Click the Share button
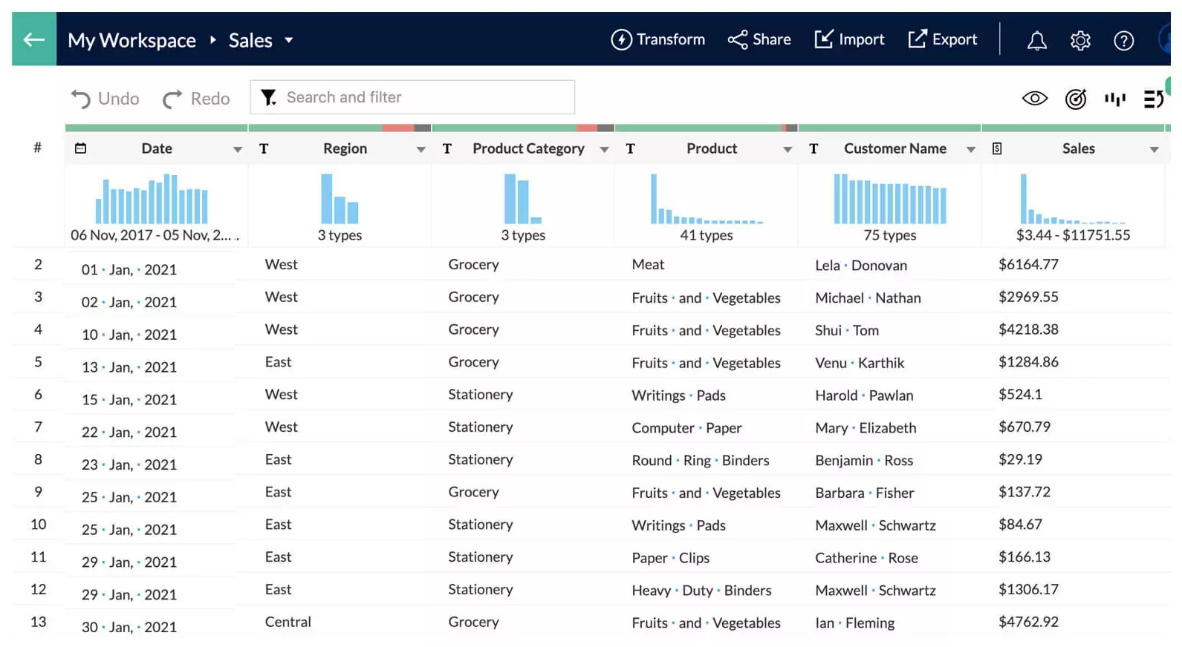 tap(759, 39)
